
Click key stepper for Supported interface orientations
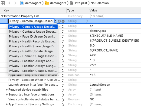(63, 95)
